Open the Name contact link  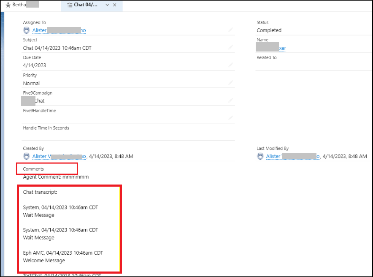point(271,48)
